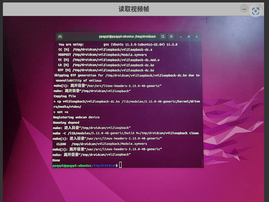Click the 'LD [M]' v4l2loopback-dc.ko line

point(106,65)
